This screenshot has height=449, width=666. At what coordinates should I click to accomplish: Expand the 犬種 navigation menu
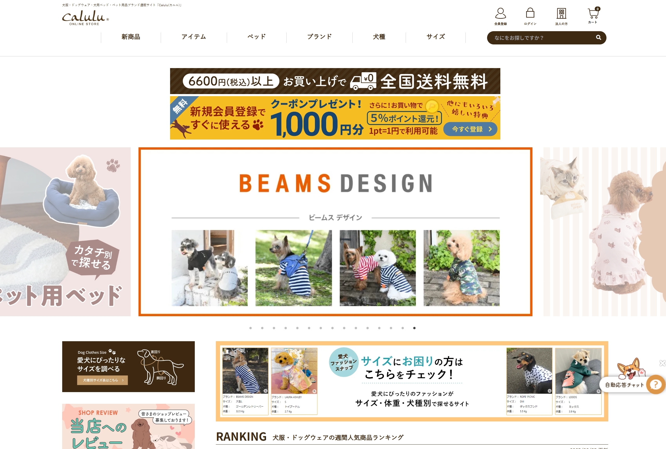point(379,37)
